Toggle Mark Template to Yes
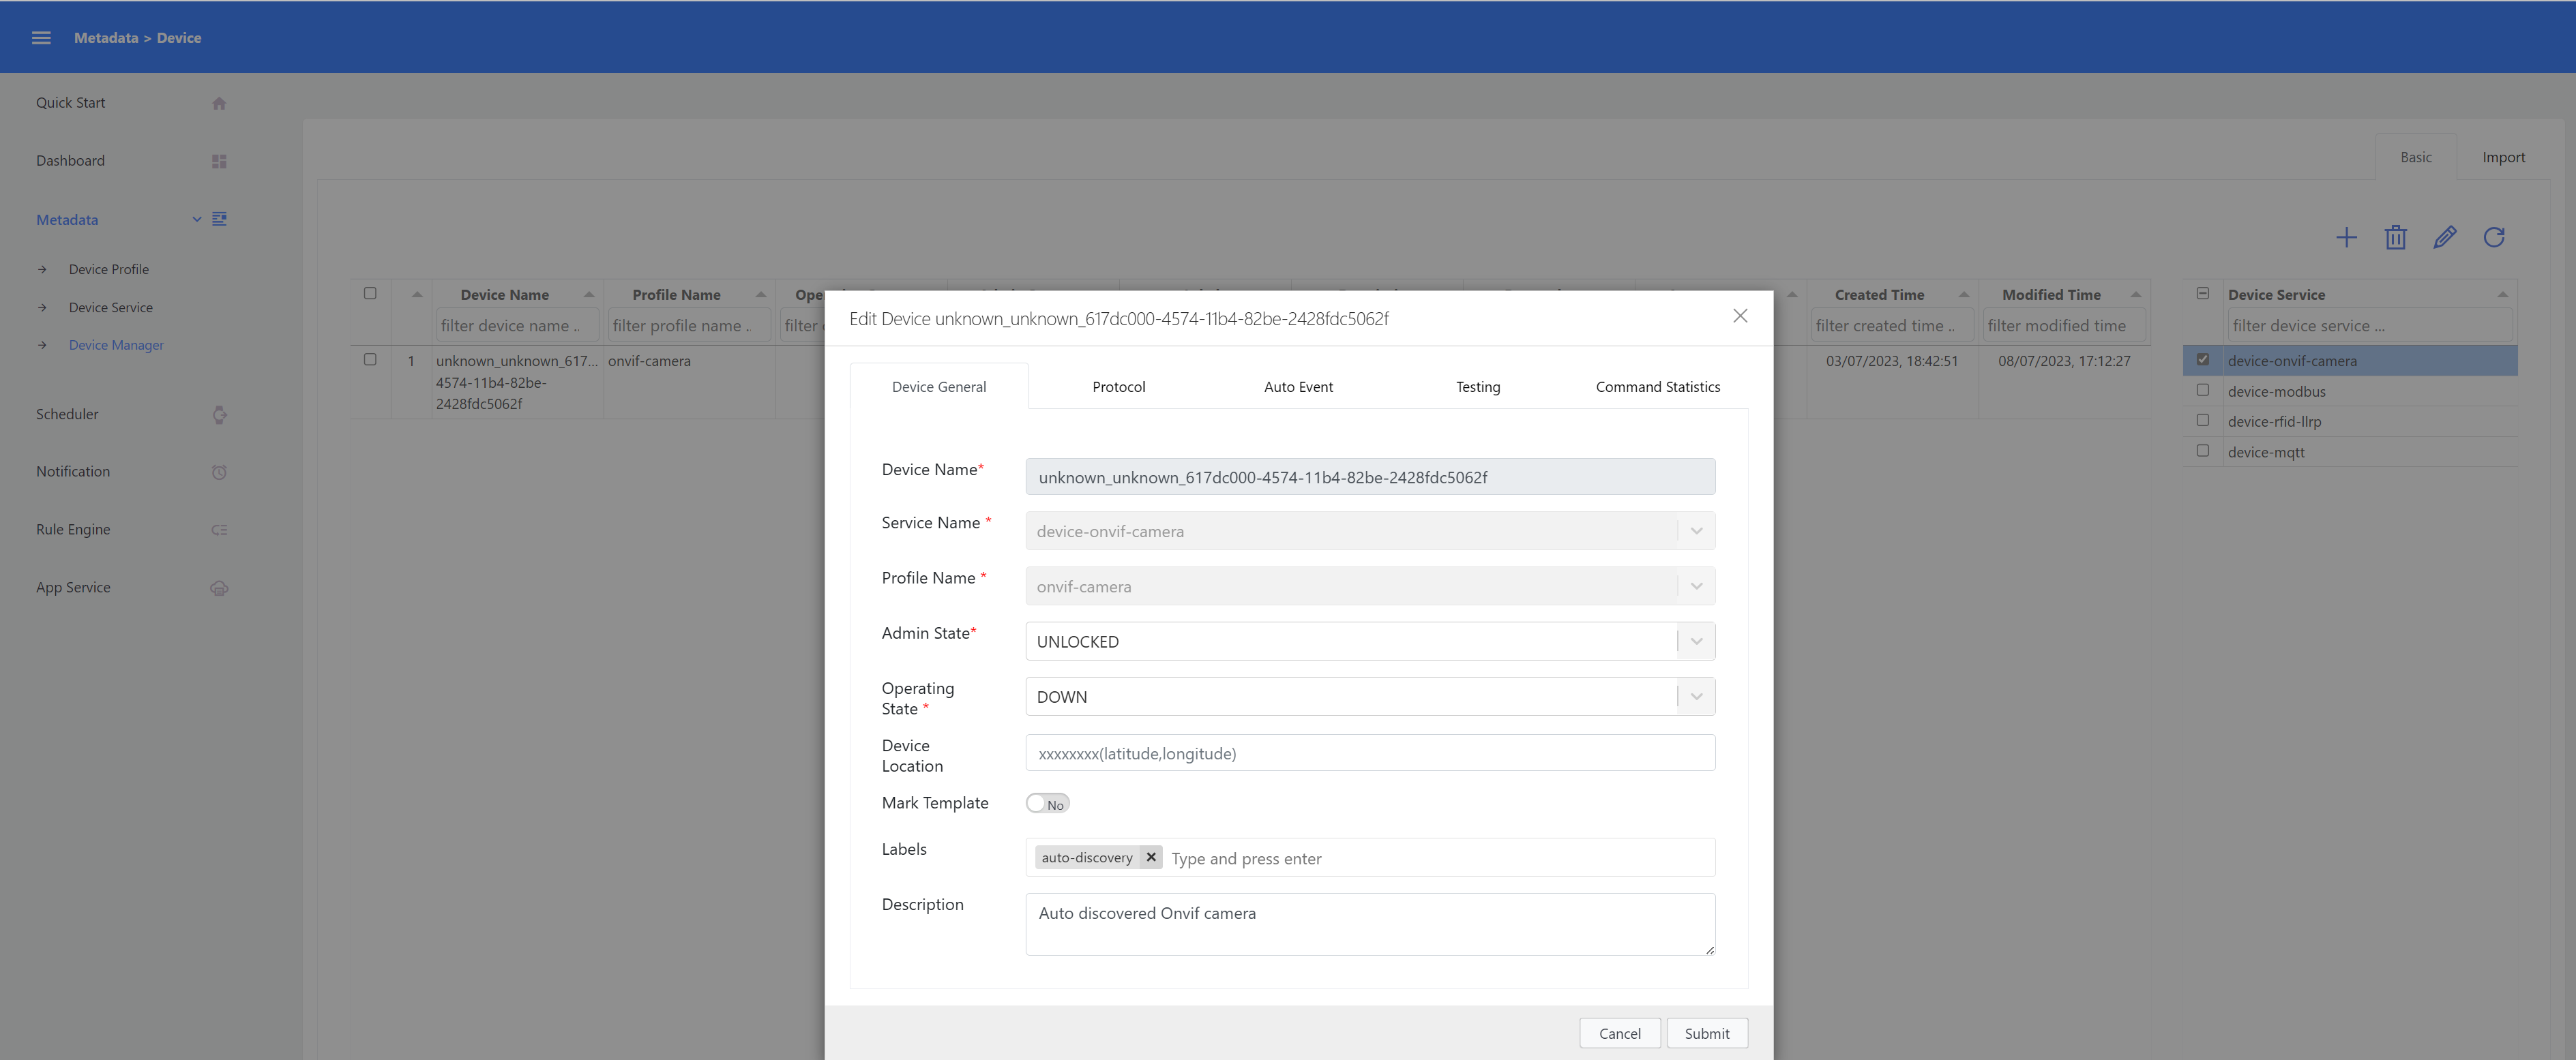 1047,802
